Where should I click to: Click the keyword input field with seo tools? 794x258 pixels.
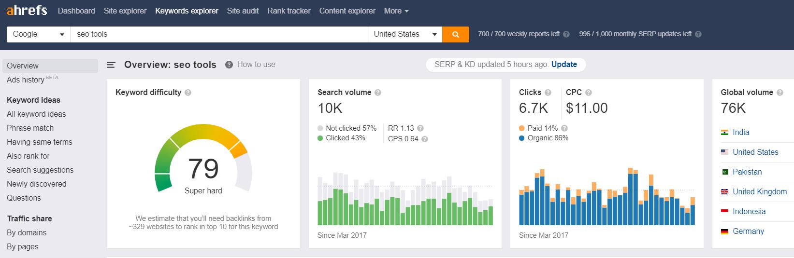pyautogui.click(x=219, y=34)
